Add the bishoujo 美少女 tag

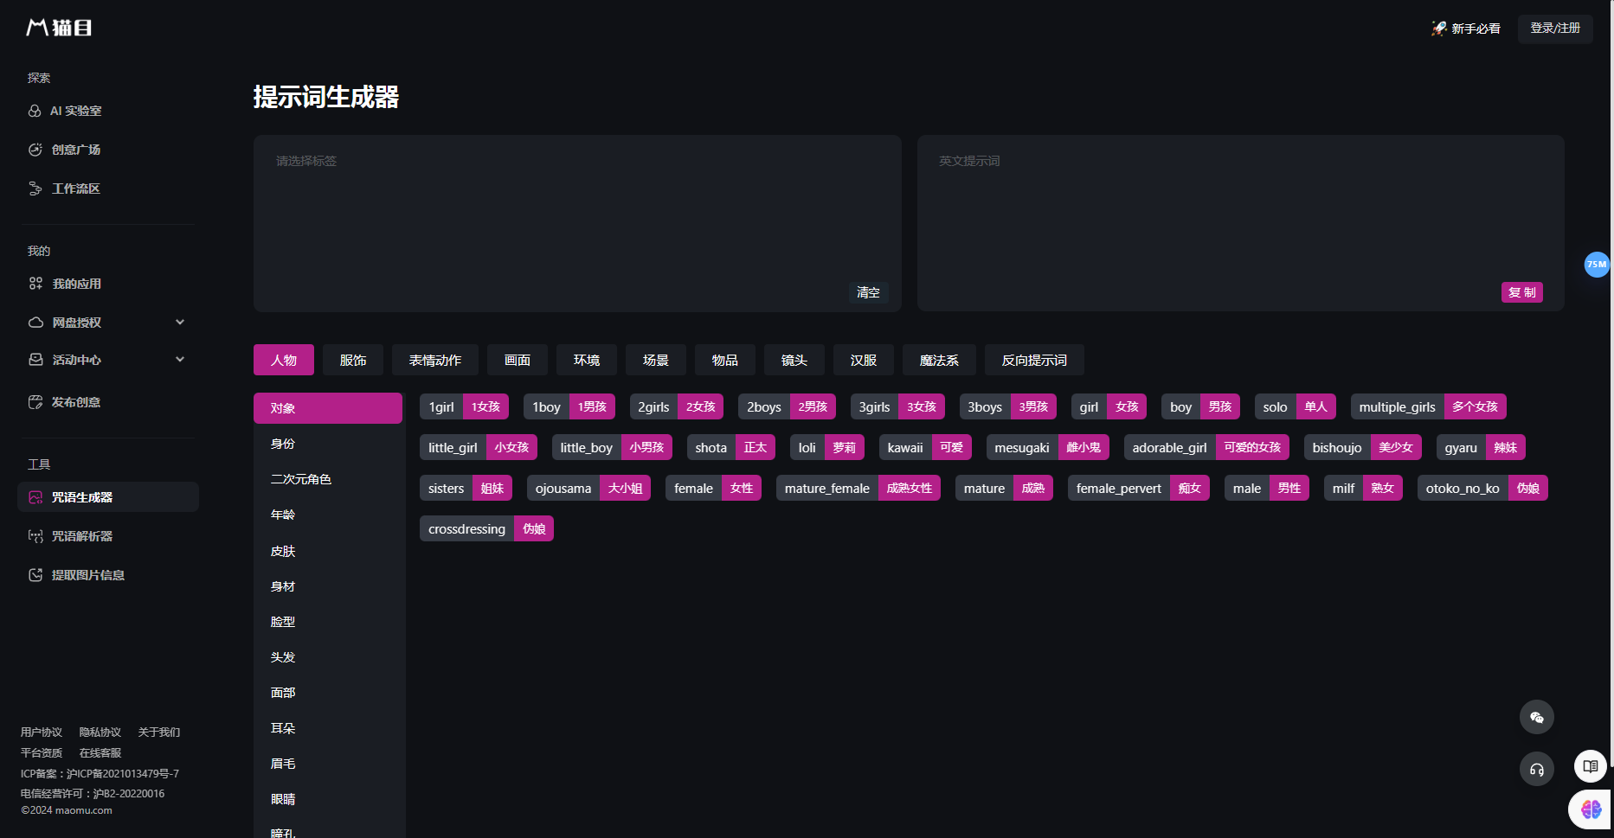1363,447
